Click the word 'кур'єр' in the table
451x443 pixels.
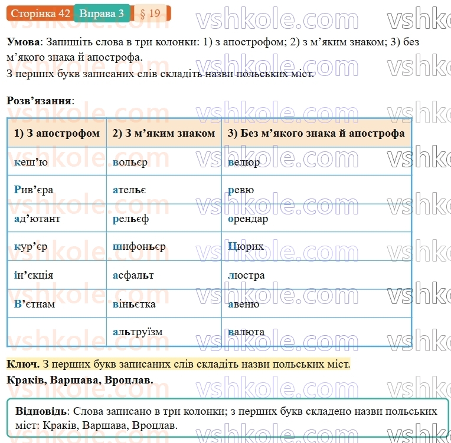[31, 246]
